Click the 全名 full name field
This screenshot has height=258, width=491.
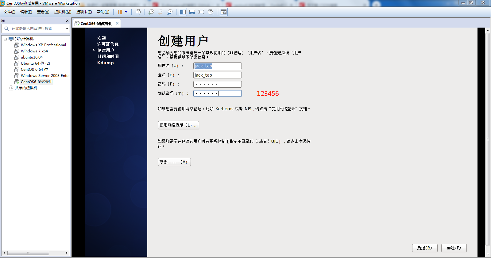218,75
